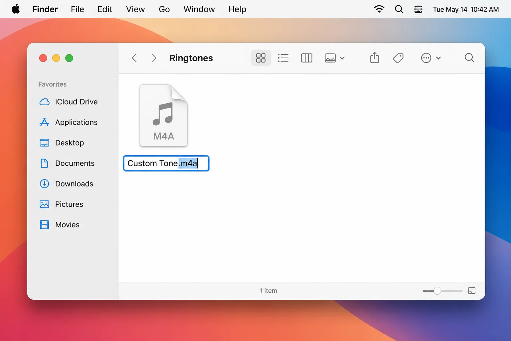511x341 pixels.
Task: Click the Applications sidebar icon
Action: 44,122
